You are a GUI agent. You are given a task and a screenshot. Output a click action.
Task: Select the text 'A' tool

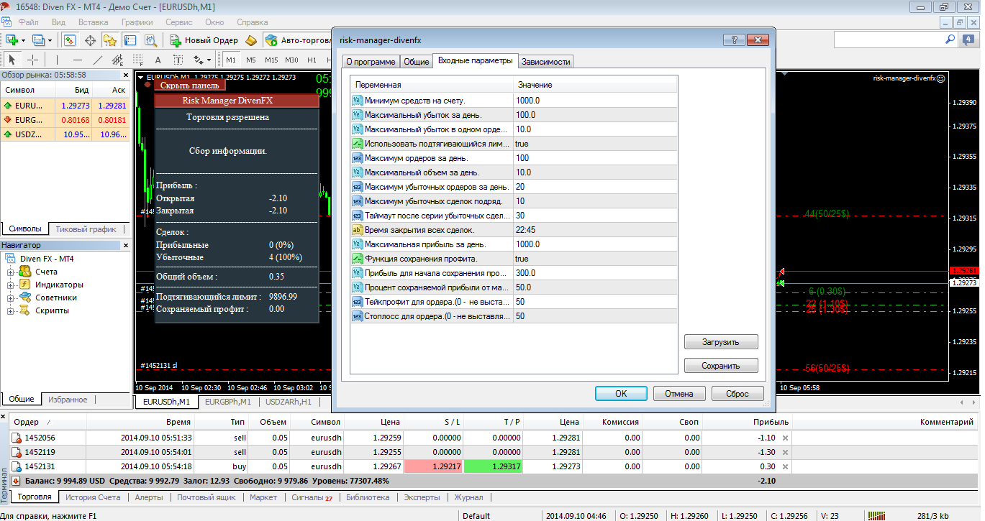tap(158, 60)
